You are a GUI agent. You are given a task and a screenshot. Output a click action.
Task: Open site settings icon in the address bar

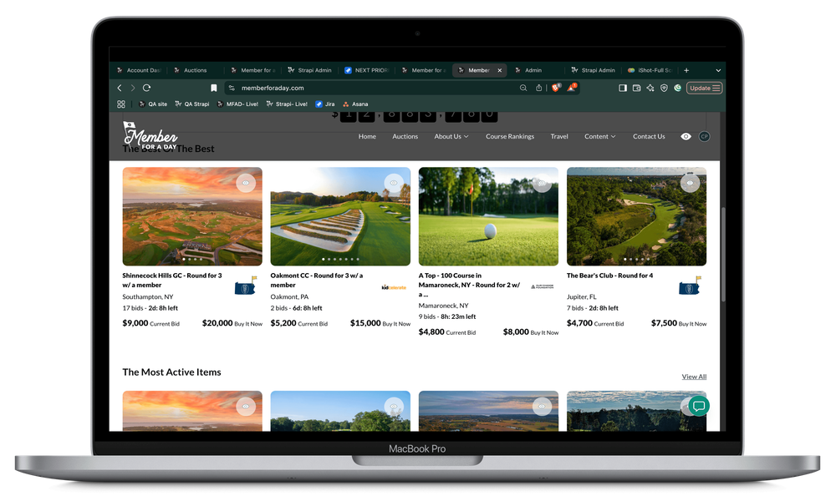pos(232,88)
